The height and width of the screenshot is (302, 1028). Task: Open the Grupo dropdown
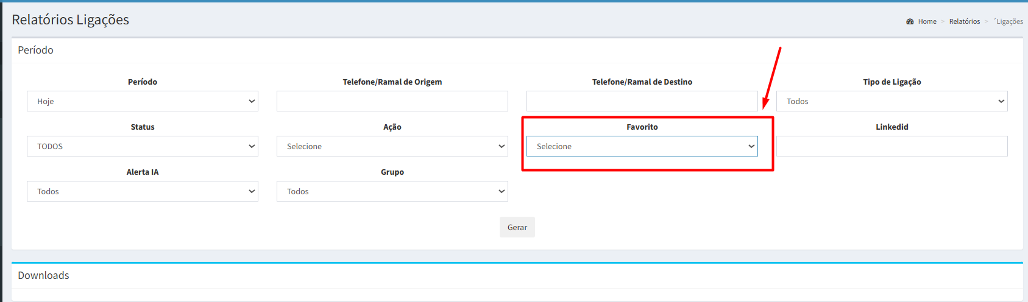(x=392, y=191)
